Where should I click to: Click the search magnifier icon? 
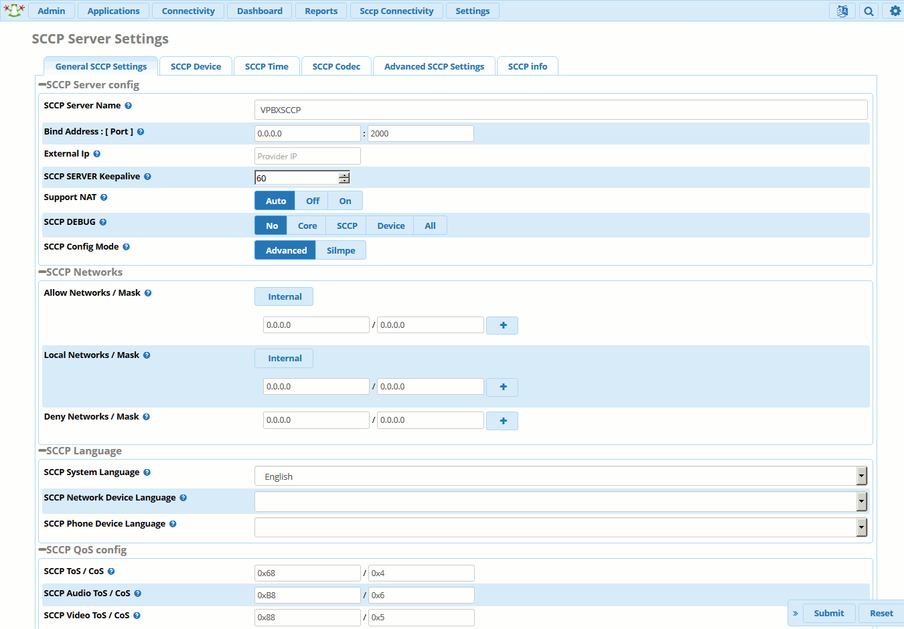pos(869,11)
